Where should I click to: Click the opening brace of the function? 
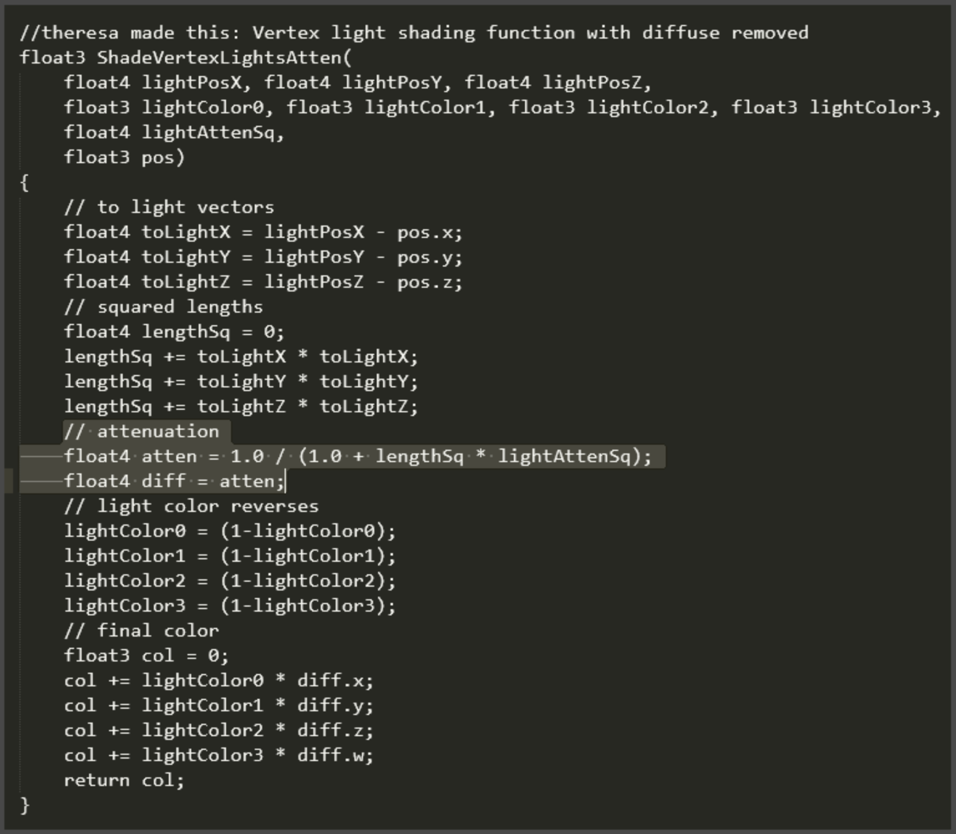(24, 182)
